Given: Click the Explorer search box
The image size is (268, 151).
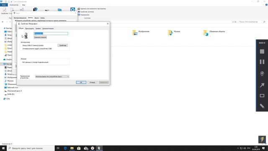Looking at the screenshot, I should click(252, 22).
